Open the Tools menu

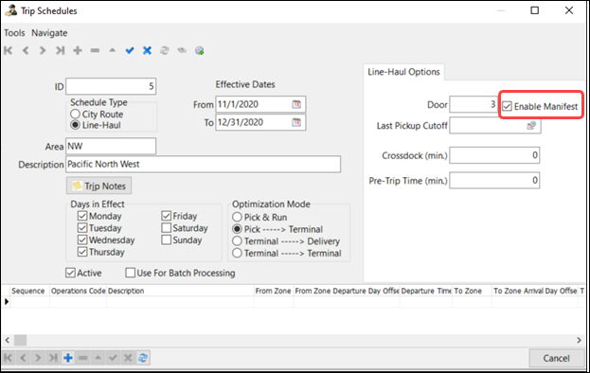pos(14,33)
